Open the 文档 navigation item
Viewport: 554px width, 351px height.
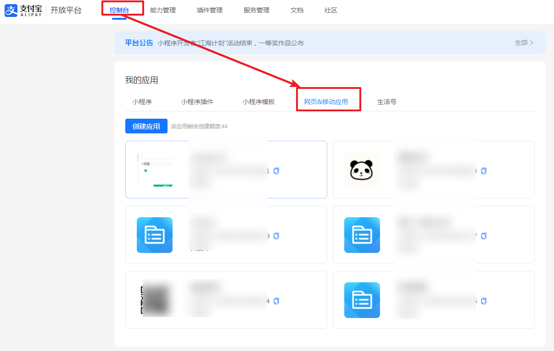pos(297,10)
